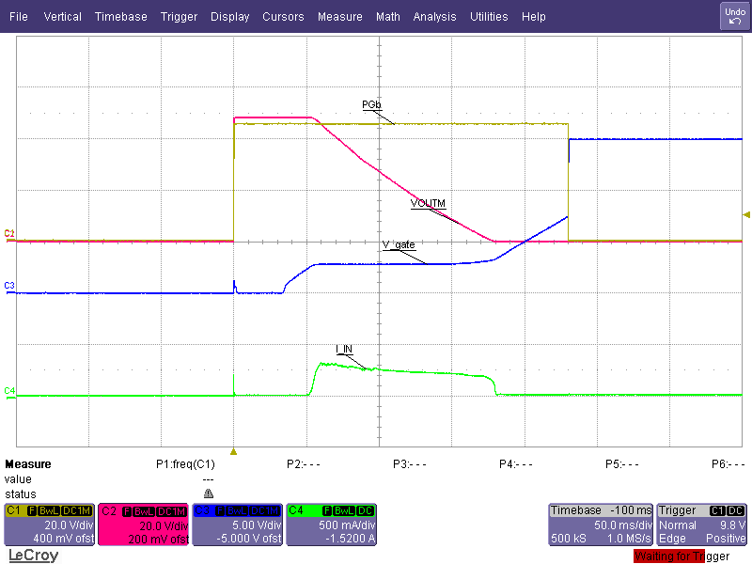752x564 pixels.
Task: Open the C4 channel descriptor box
Action: (331, 524)
